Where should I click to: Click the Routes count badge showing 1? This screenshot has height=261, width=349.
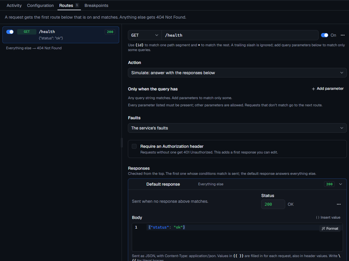[x=77, y=5]
